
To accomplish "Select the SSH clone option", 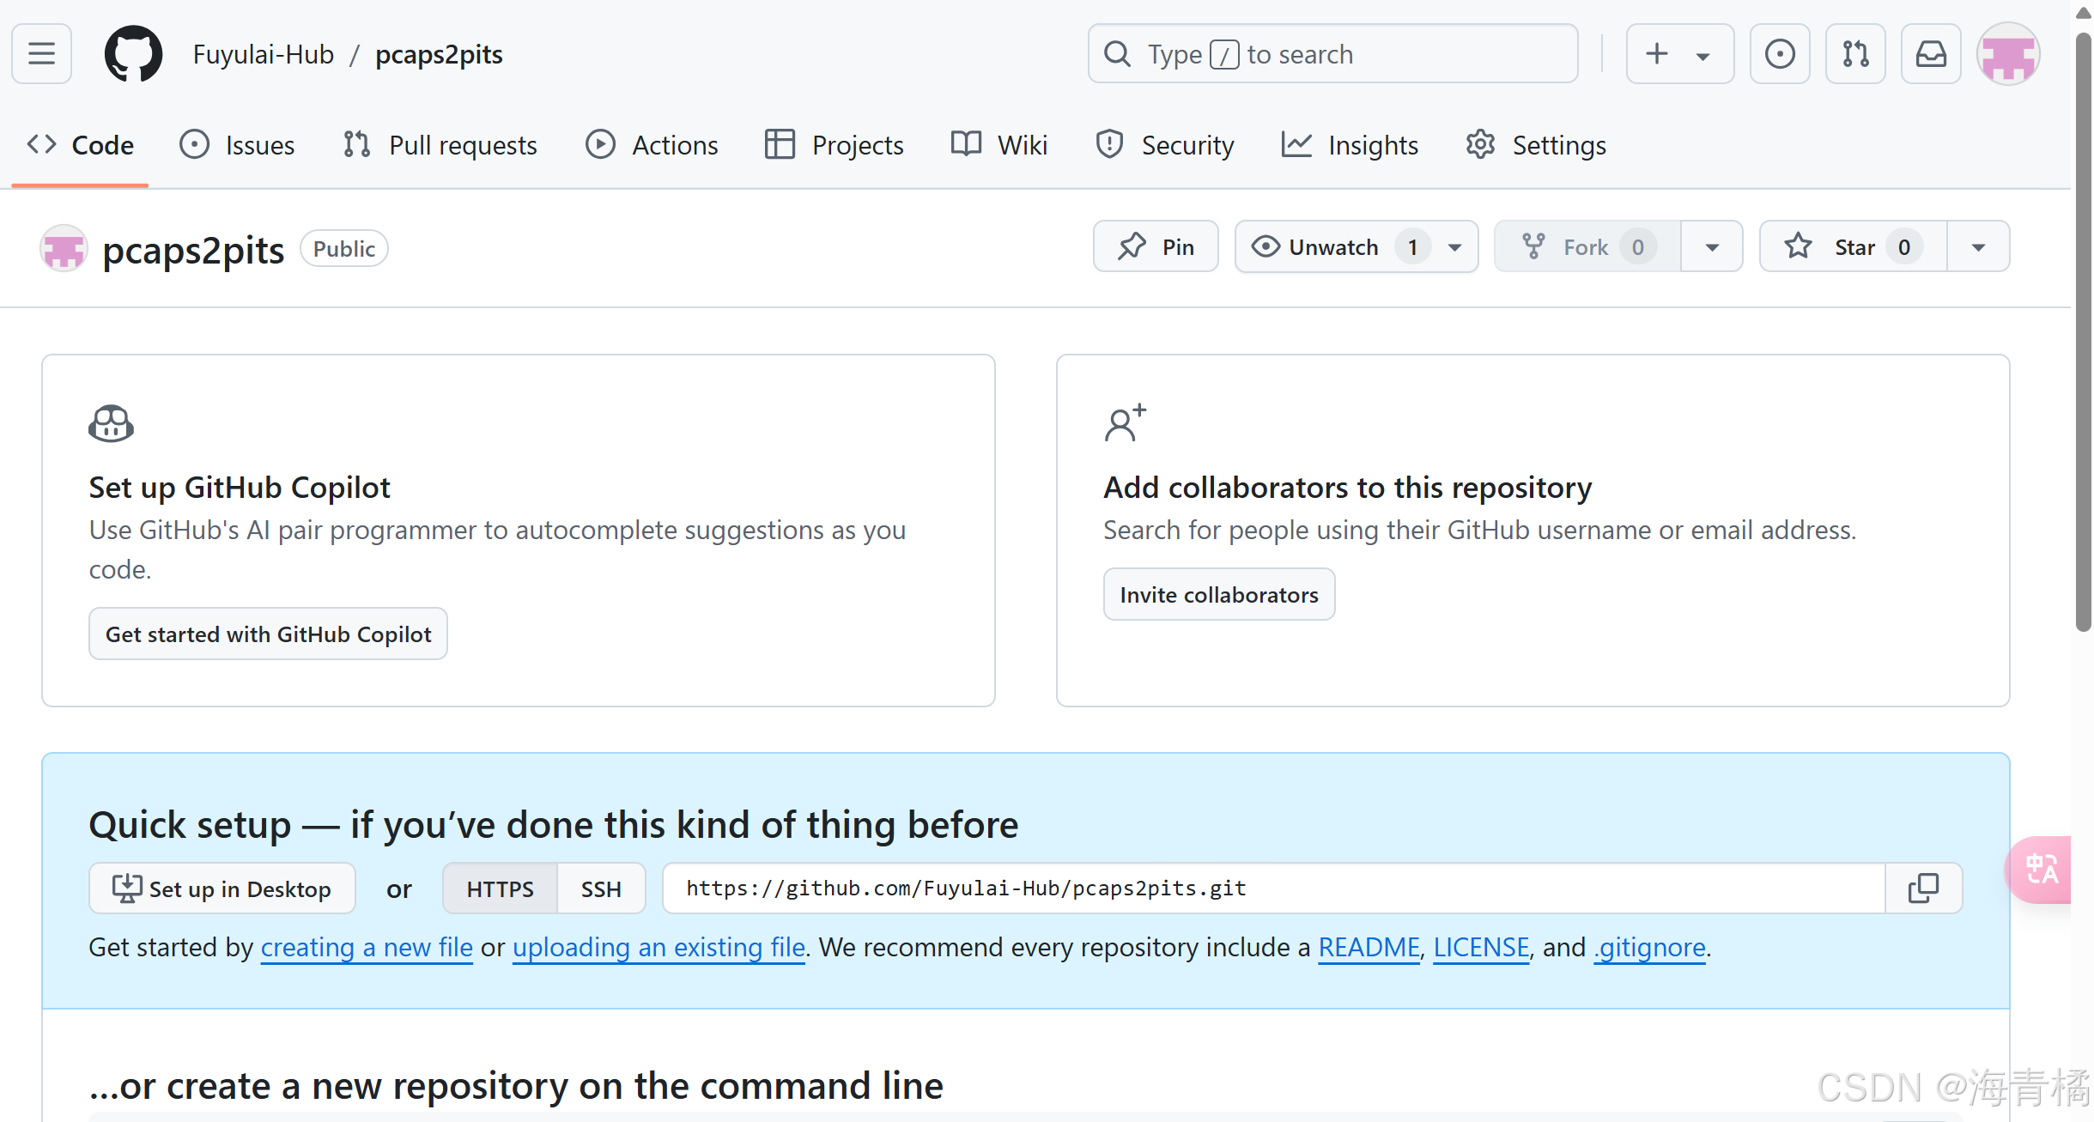I will 601,889.
